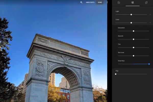Expand the Light adjustments chevron

pos(150,15)
